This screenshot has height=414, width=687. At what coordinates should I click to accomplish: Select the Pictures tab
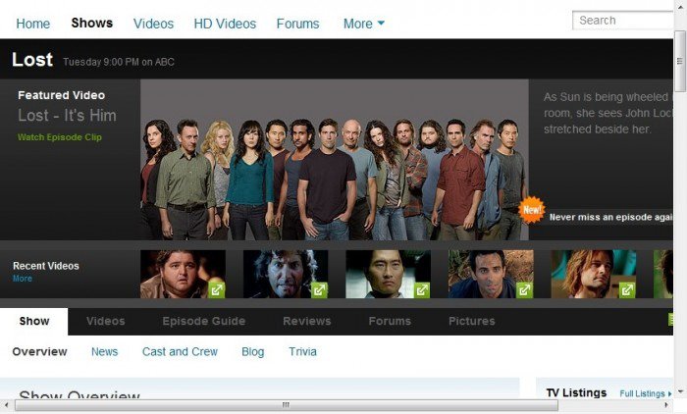471,321
